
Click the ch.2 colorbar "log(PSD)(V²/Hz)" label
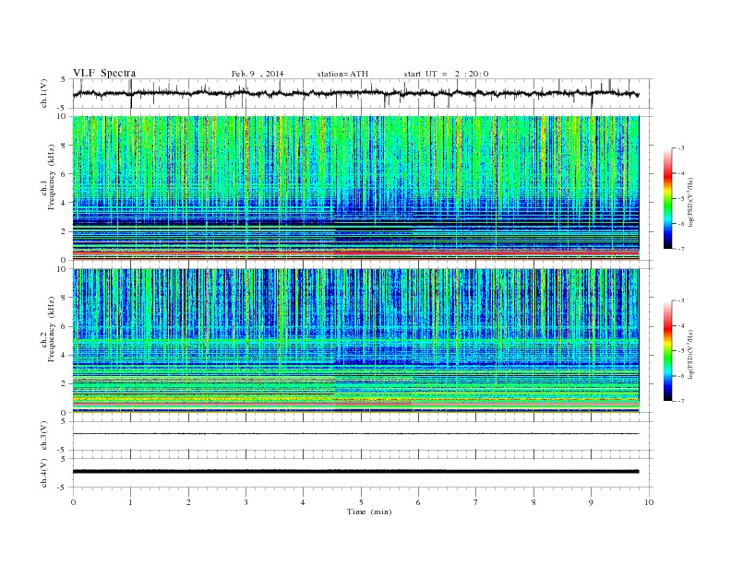691,354
